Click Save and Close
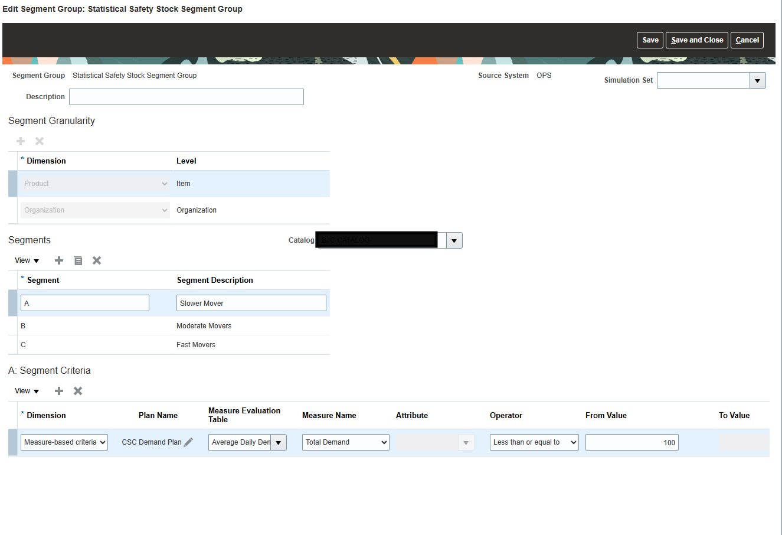Viewport: 782px width, 535px height. [697, 40]
